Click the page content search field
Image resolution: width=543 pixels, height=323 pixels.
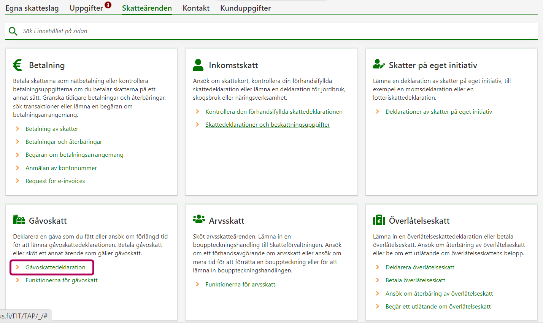[x=266, y=31]
